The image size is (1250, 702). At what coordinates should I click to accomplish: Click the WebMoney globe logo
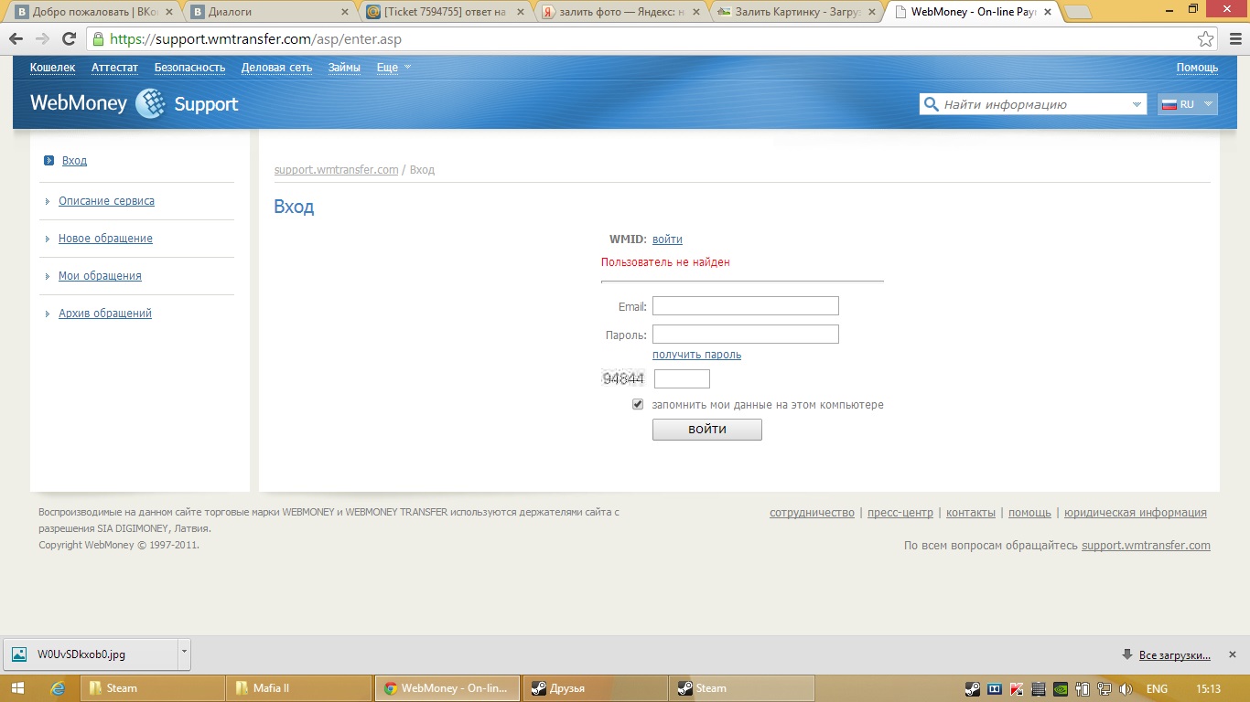pyautogui.click(x=150, y=103)
